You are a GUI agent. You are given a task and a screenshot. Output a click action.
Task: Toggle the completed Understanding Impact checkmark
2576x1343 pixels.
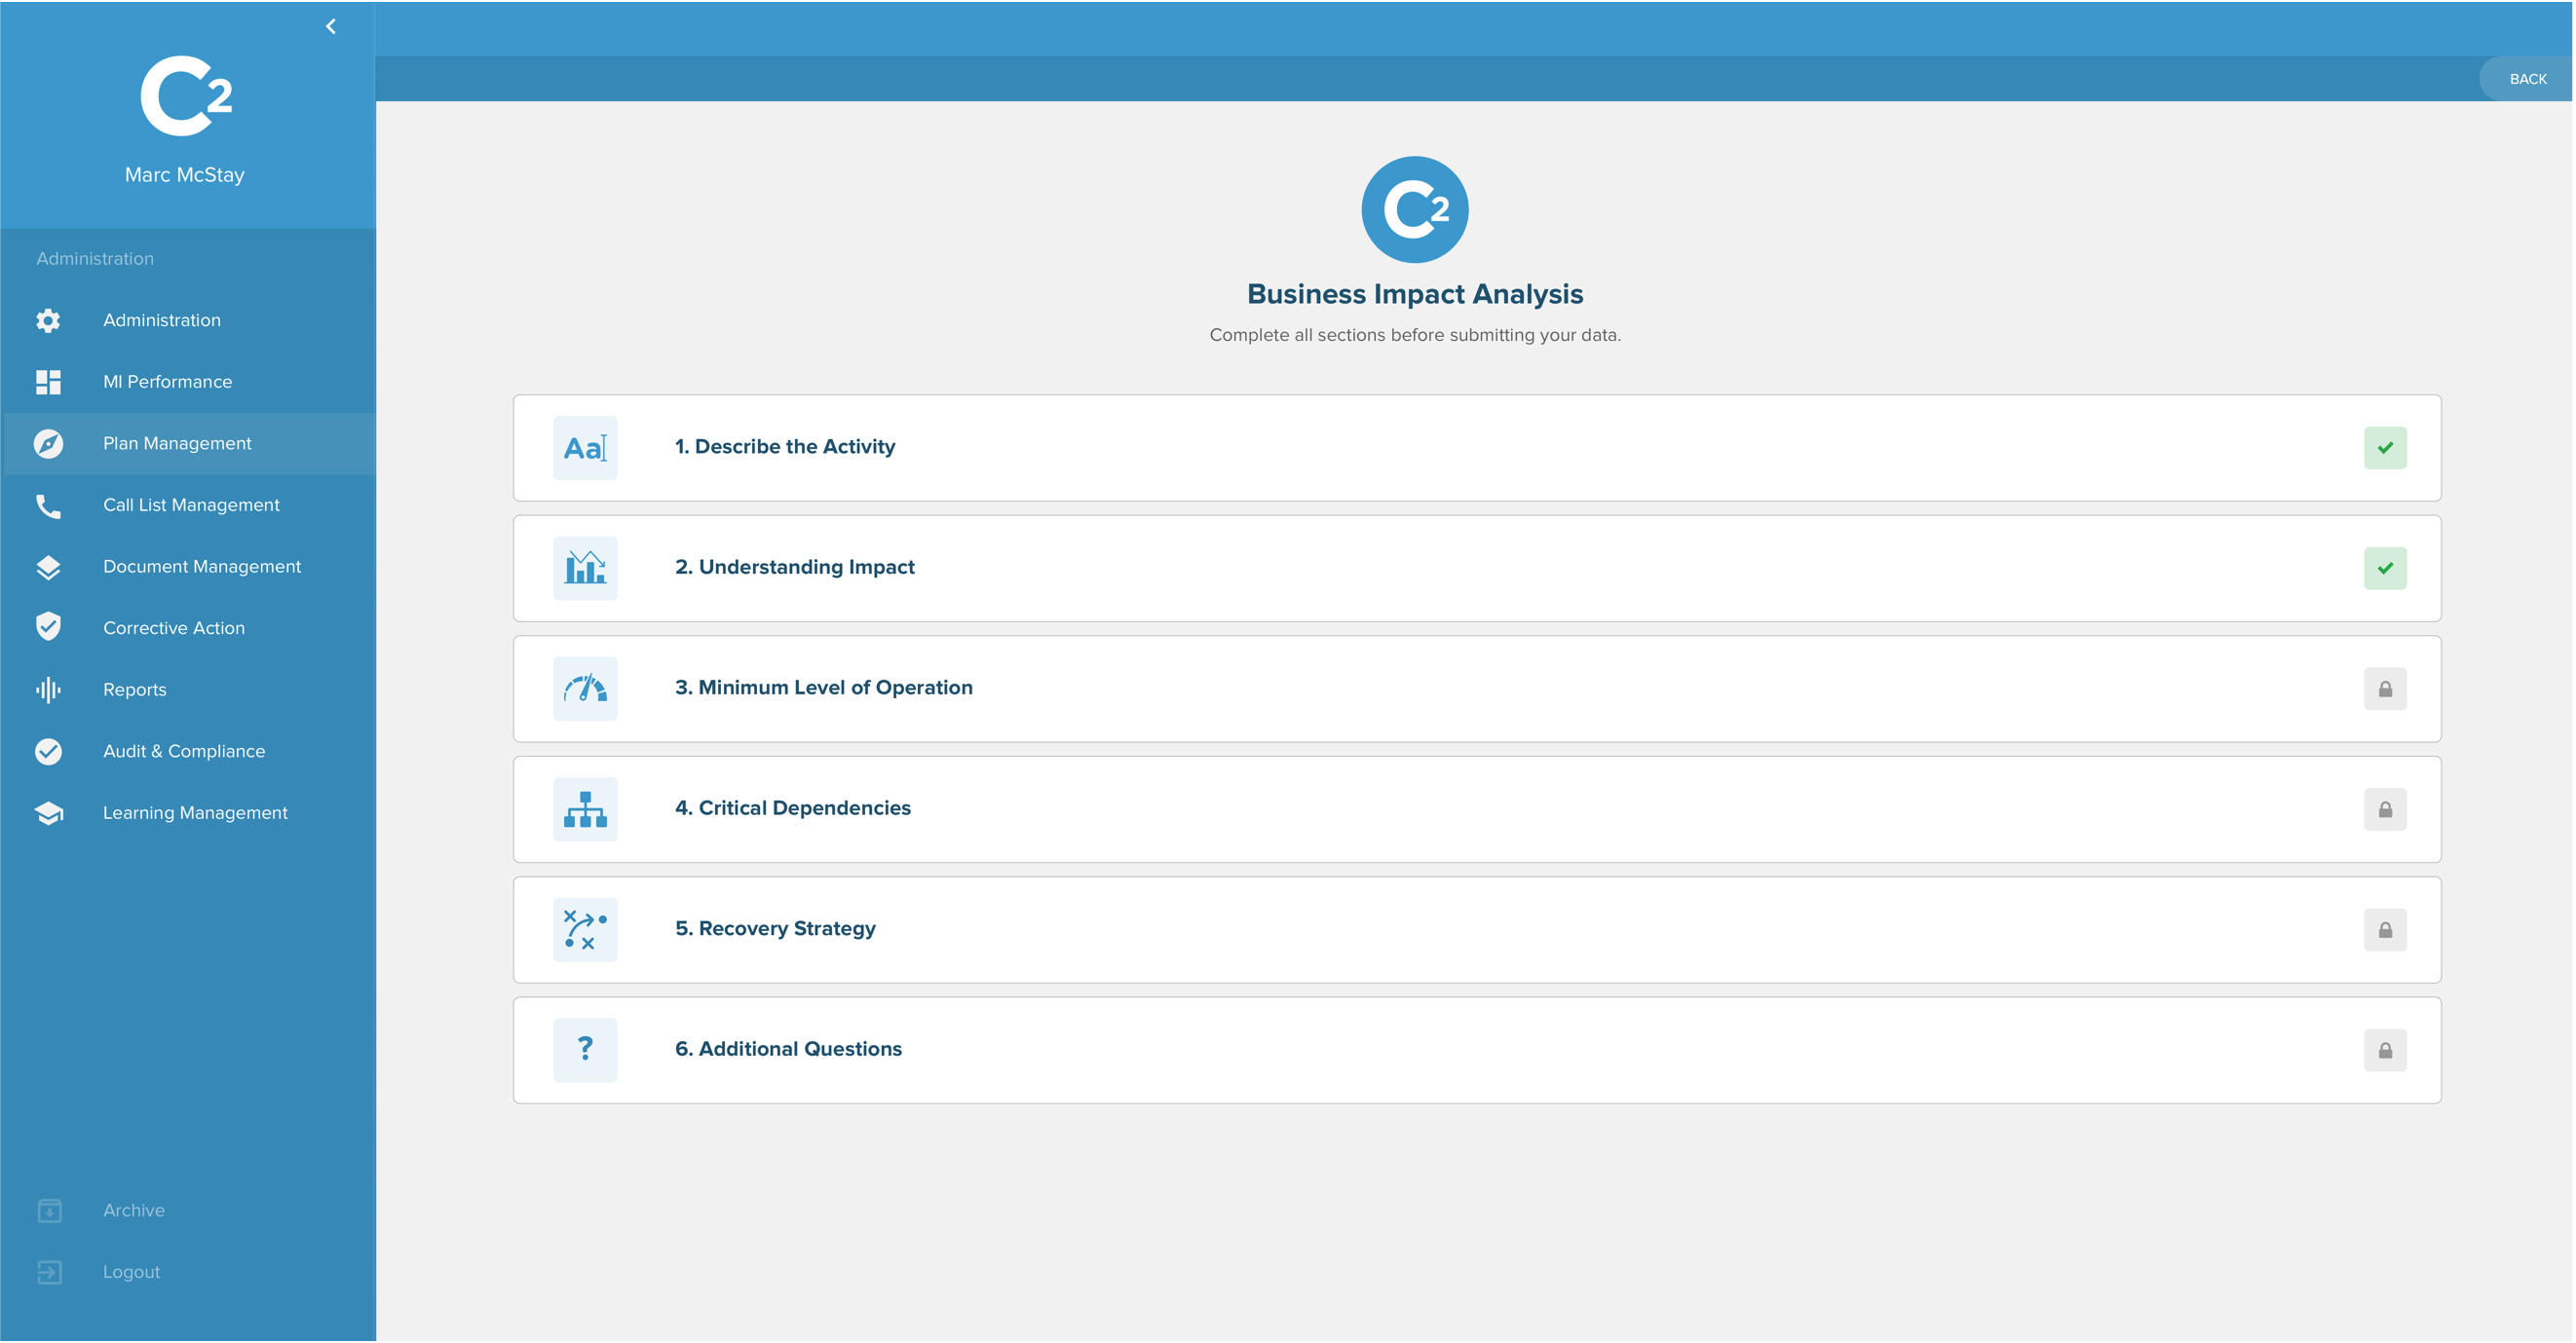[x=2385, y=569]
